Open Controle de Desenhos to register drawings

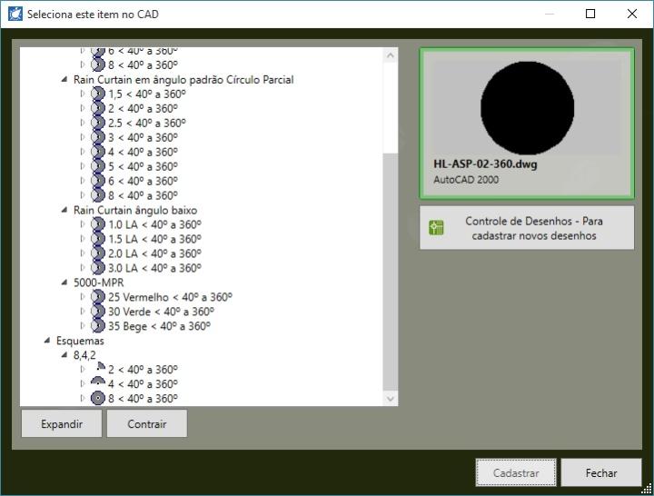(527, 228)
